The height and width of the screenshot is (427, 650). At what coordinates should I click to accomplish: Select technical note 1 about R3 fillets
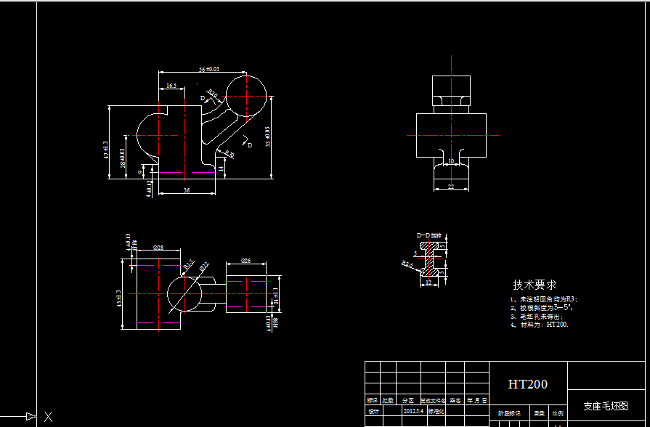click(543, 299)
